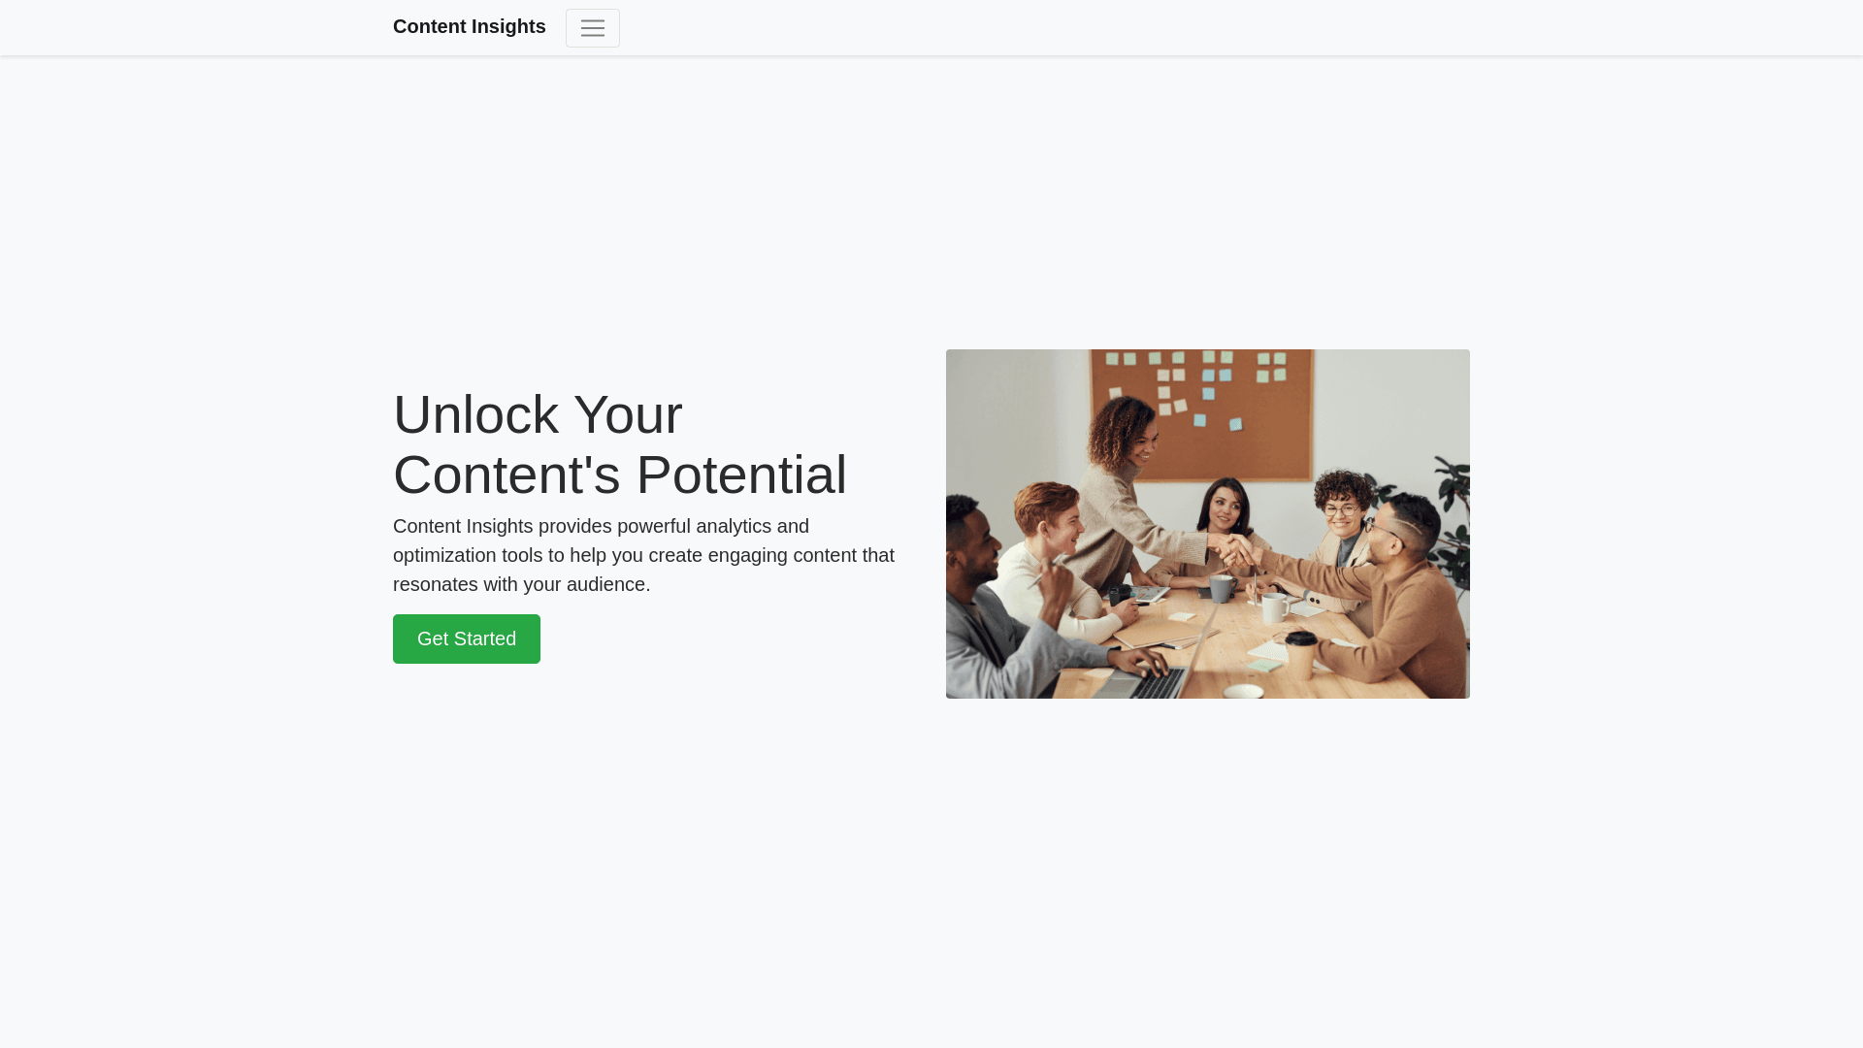
Task: Click the takeaway coffee cup with black lid
Action: (1300, 654)
